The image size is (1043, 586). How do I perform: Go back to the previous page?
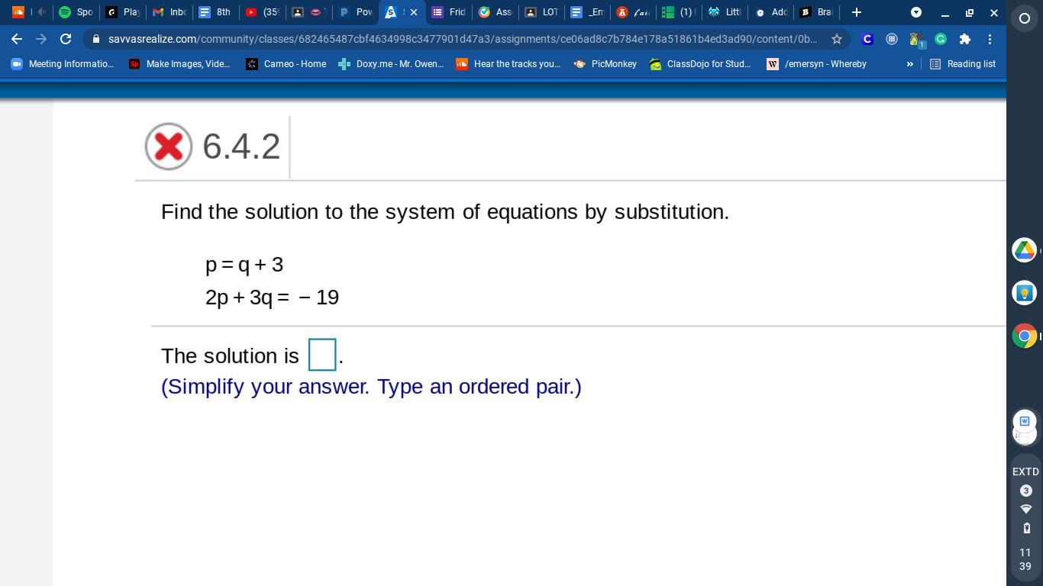tap(17, 39)
